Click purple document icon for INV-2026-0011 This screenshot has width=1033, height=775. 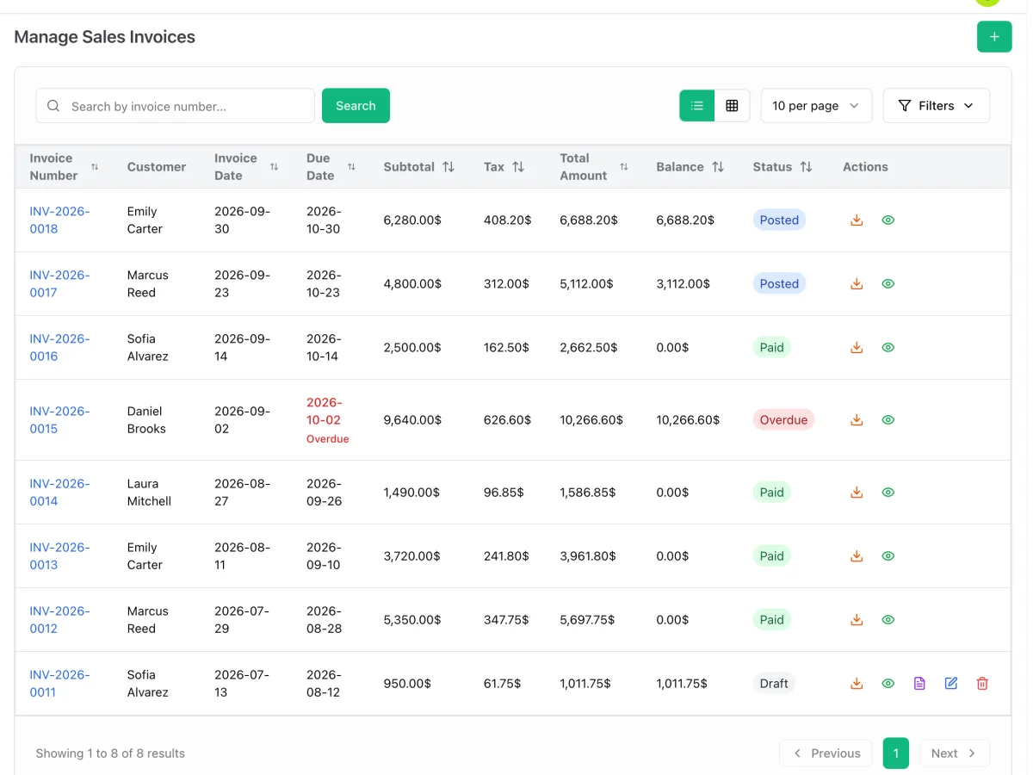click(x=919, y=684)
